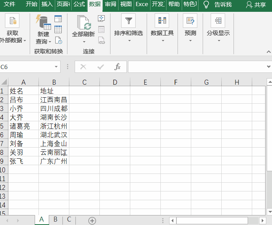Click the 新建查询 (New Query) icon
The width and height of the screenshot is (272, 225).
[x=43, y=22]
